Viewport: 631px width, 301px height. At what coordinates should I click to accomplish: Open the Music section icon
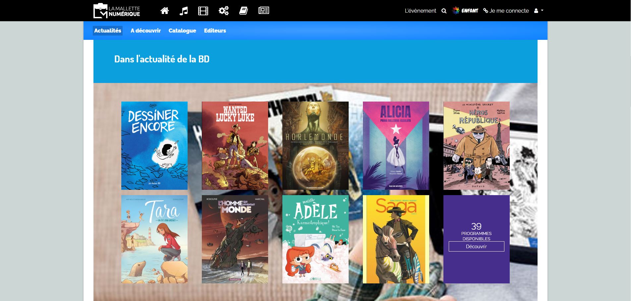pos(184,11)
